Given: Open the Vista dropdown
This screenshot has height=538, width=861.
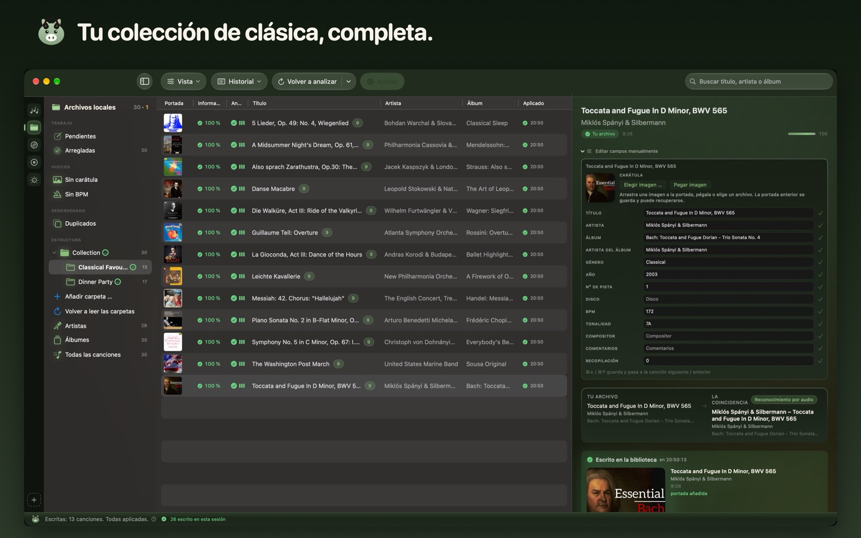Looking at the screenshot, I should 184,81.
